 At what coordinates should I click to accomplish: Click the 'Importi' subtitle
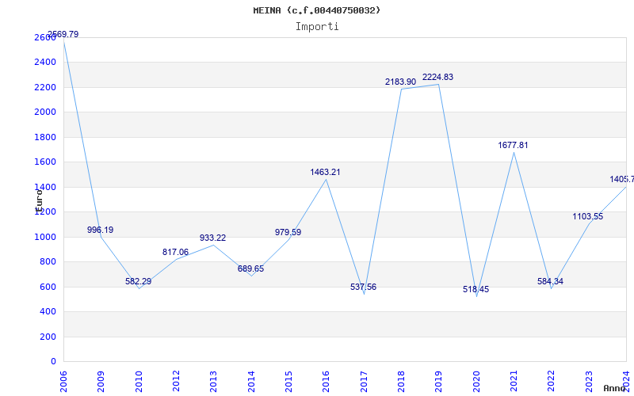point(317,27)
